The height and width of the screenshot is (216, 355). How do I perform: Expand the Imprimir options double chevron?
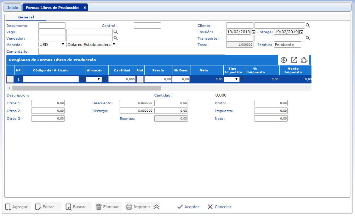156,207
